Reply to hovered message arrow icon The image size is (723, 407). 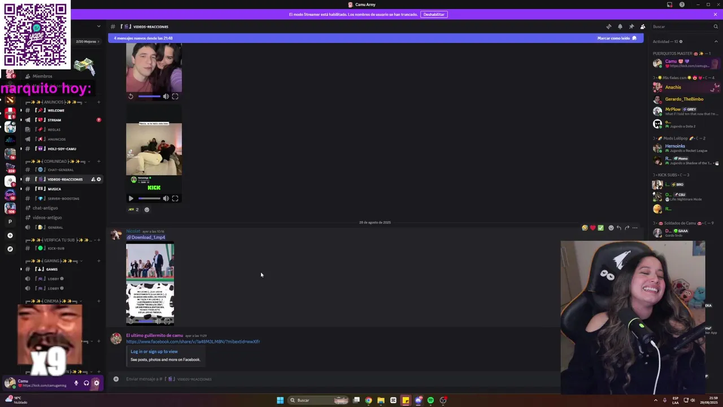click(x=619, y=228)
